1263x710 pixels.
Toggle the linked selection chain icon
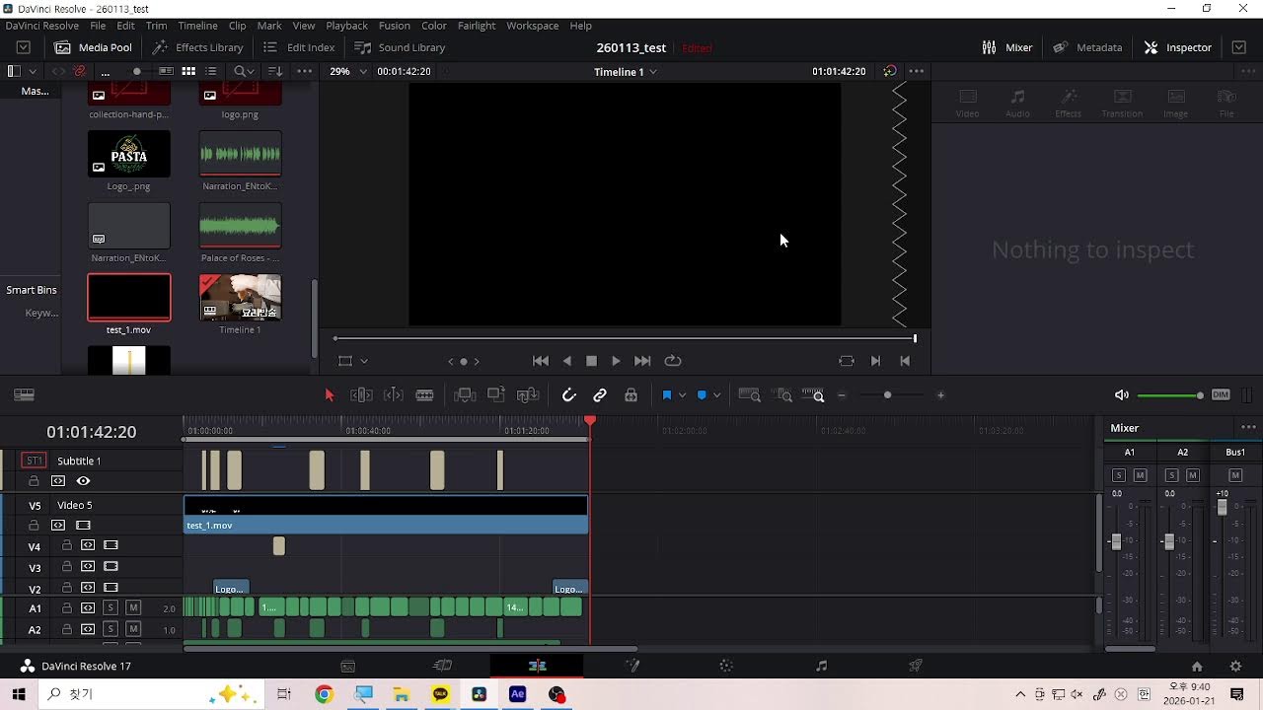(x=600, y=395)
